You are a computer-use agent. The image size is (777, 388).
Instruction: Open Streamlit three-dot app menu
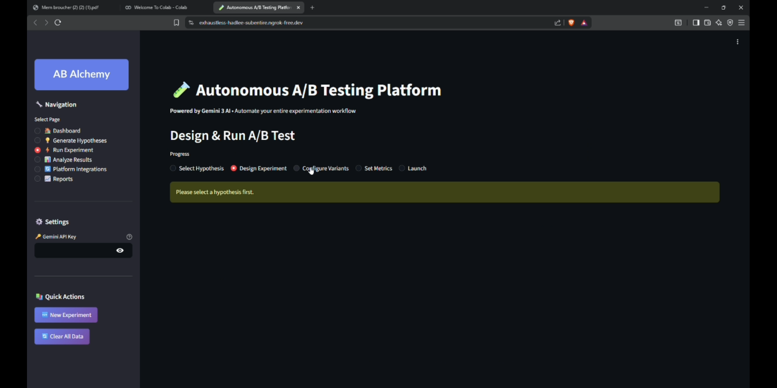(737, 42)
